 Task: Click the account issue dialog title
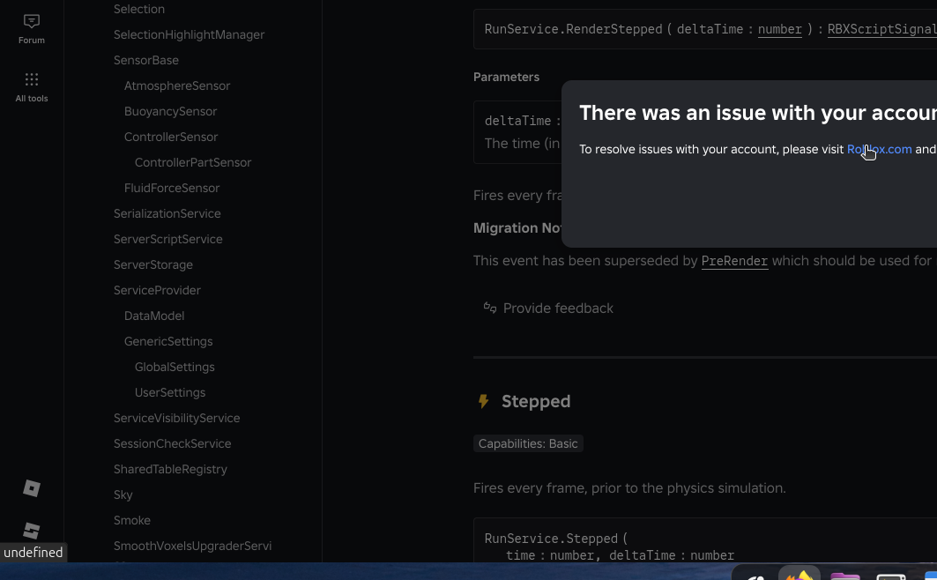(x=758, y=113)
